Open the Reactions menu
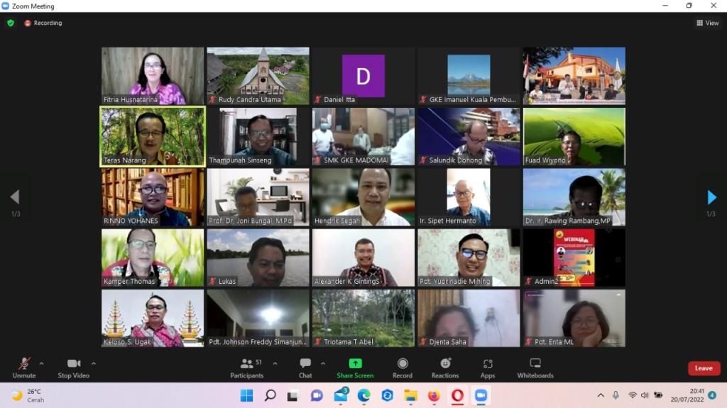This screenshot has height=408, width=727. 445,367
